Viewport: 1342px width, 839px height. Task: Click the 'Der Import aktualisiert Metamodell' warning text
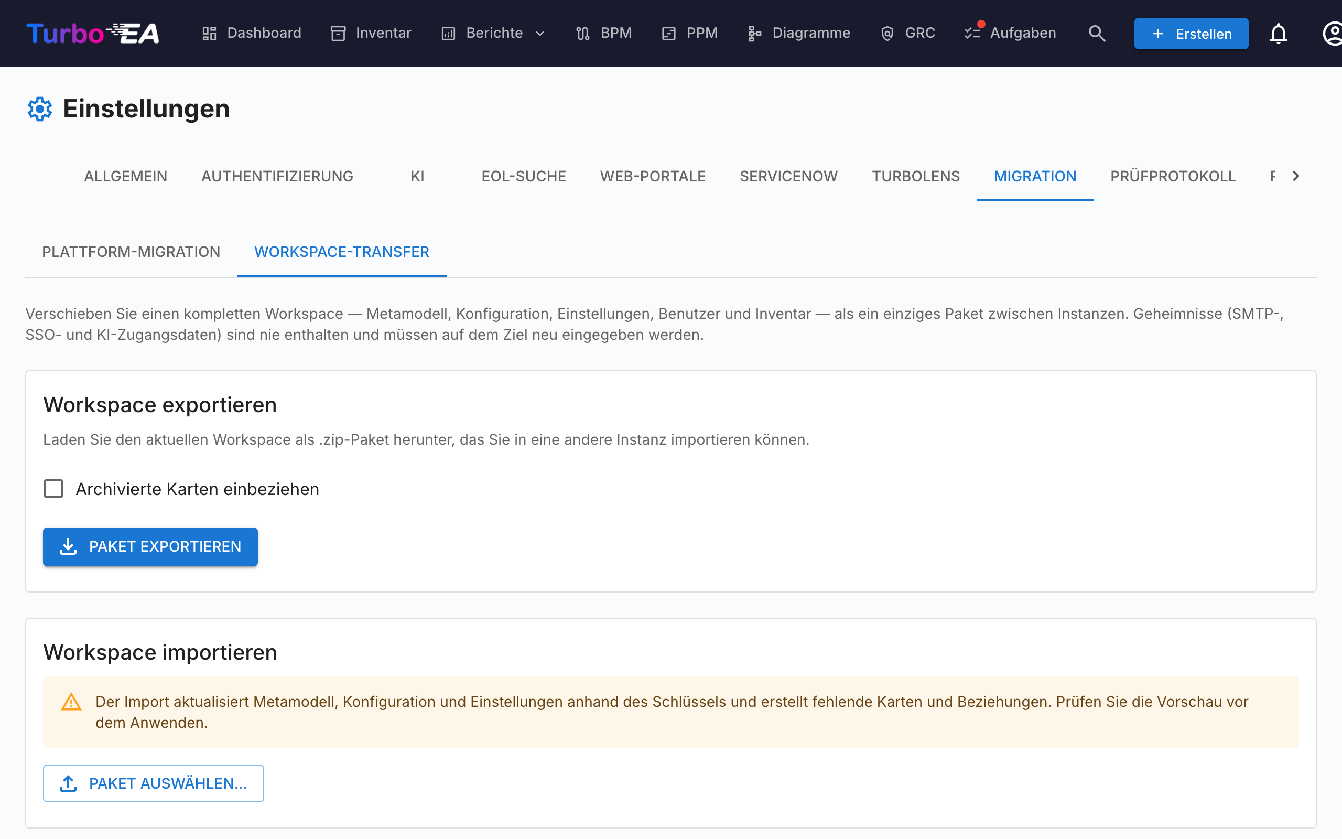(672, 712)
